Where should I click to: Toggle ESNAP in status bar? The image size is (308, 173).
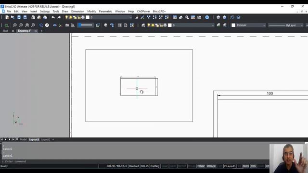(201, 166)
